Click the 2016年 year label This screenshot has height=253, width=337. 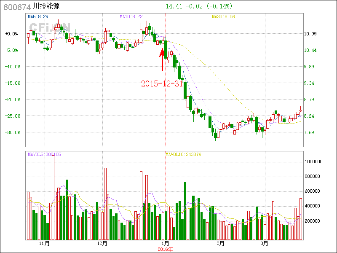tap(165, 249)
